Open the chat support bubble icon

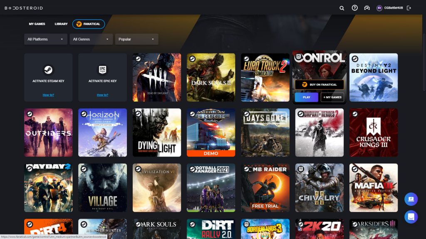click(411, 217)
